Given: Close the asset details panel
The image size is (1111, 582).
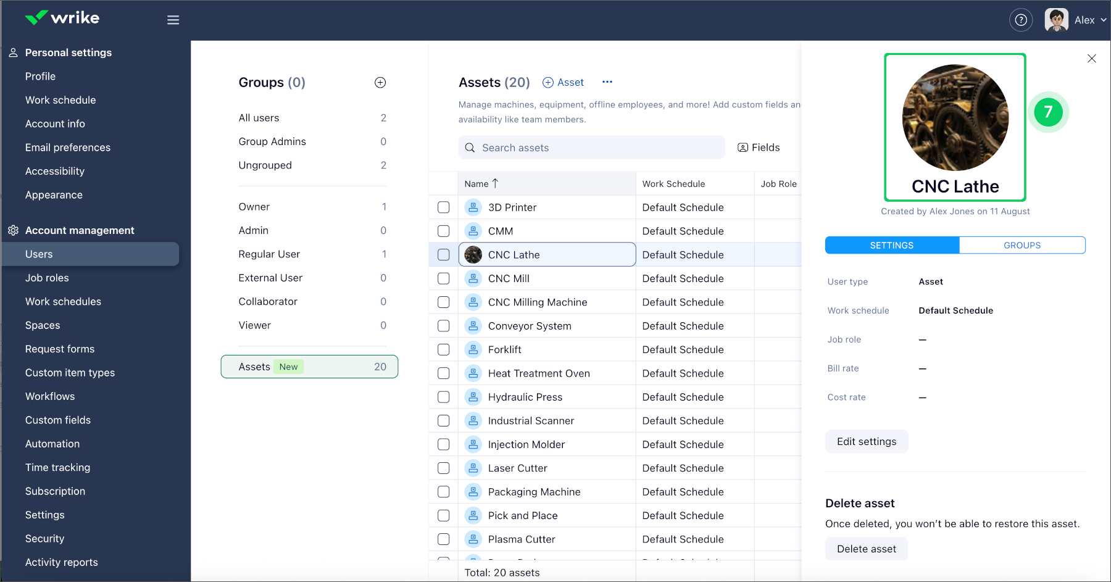Looking at the screenshot, I should point(1091,59).
